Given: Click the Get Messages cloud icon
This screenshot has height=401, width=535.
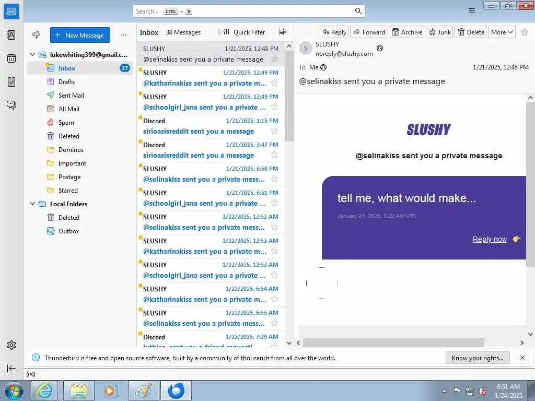Looking at the screenshot, I should point(36,35).
